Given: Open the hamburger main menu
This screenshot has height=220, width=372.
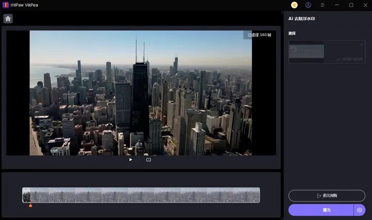Looking at the screenshot, I should pyautogui.click(x=323, y=5).
